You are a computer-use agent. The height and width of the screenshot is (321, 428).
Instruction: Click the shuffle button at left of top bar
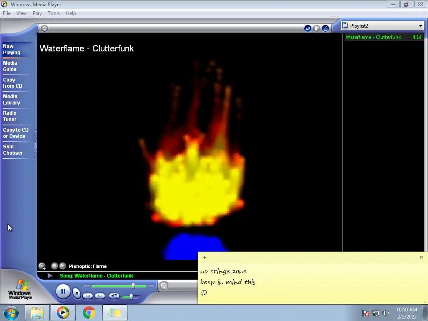tap(44, 28)
